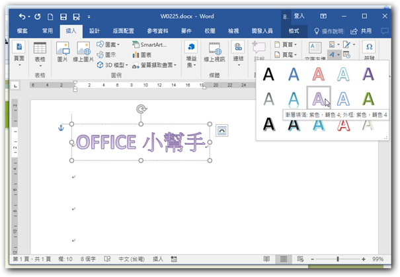Open the 圖案 shapes dropdown
The width and height of the screenshot is (400, 277).
(108, 45)
